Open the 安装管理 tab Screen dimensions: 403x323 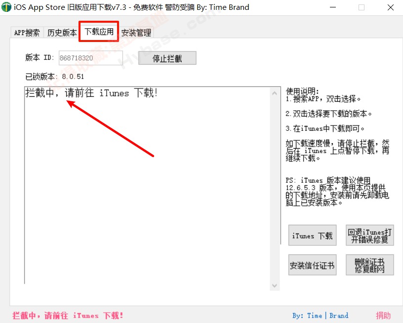(x=137, y=33)
